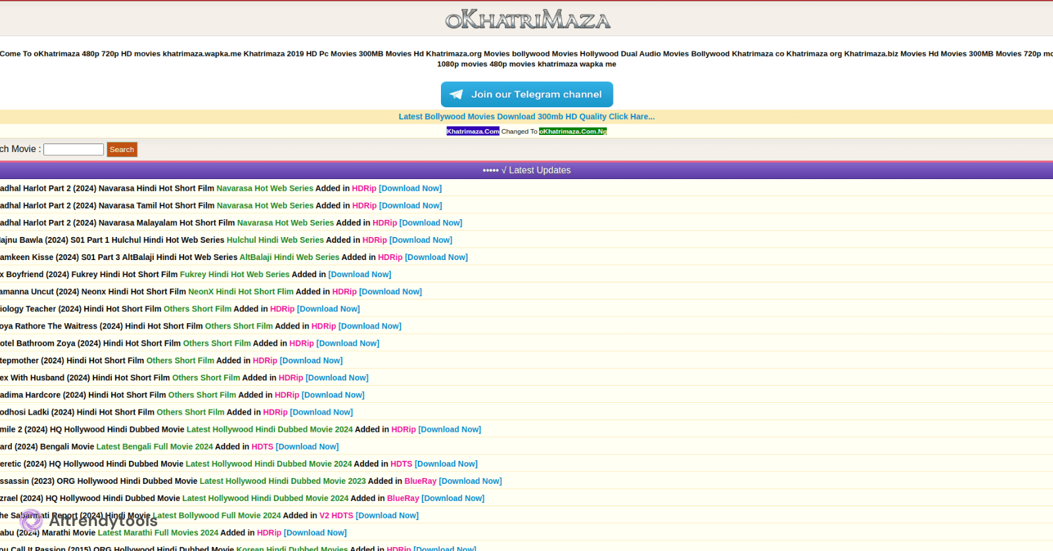Click Latest Bollywood Movies Download 300mb link
Viewport: 1053px width, 551px height.
coord(526,117)
